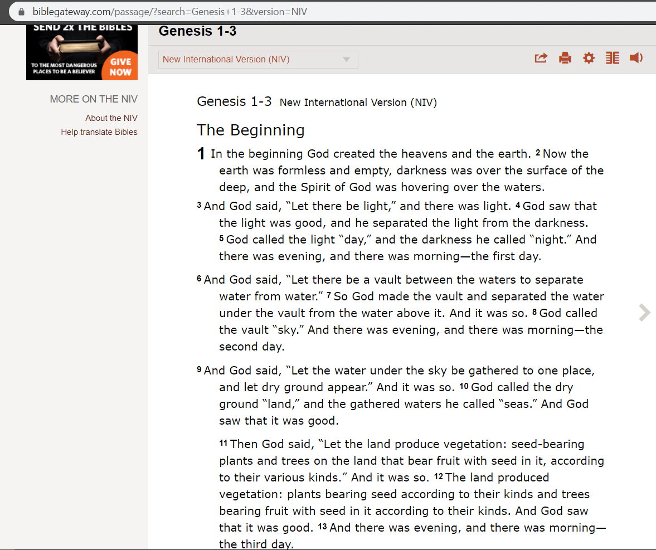Image resolution: width=656 pixels, height=550 pixels.
Task: Click verse number 12 superscript
Action: 439,476
